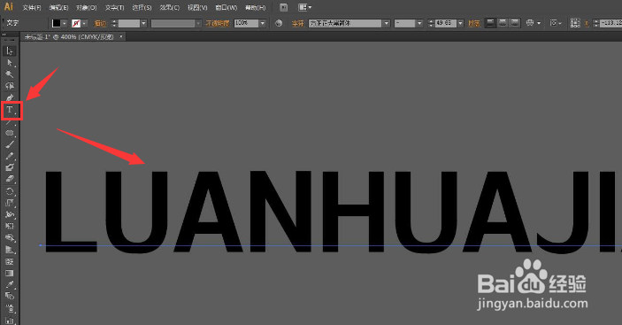Toggle align text left
This screenshot has width=622, height=325.
491,23
